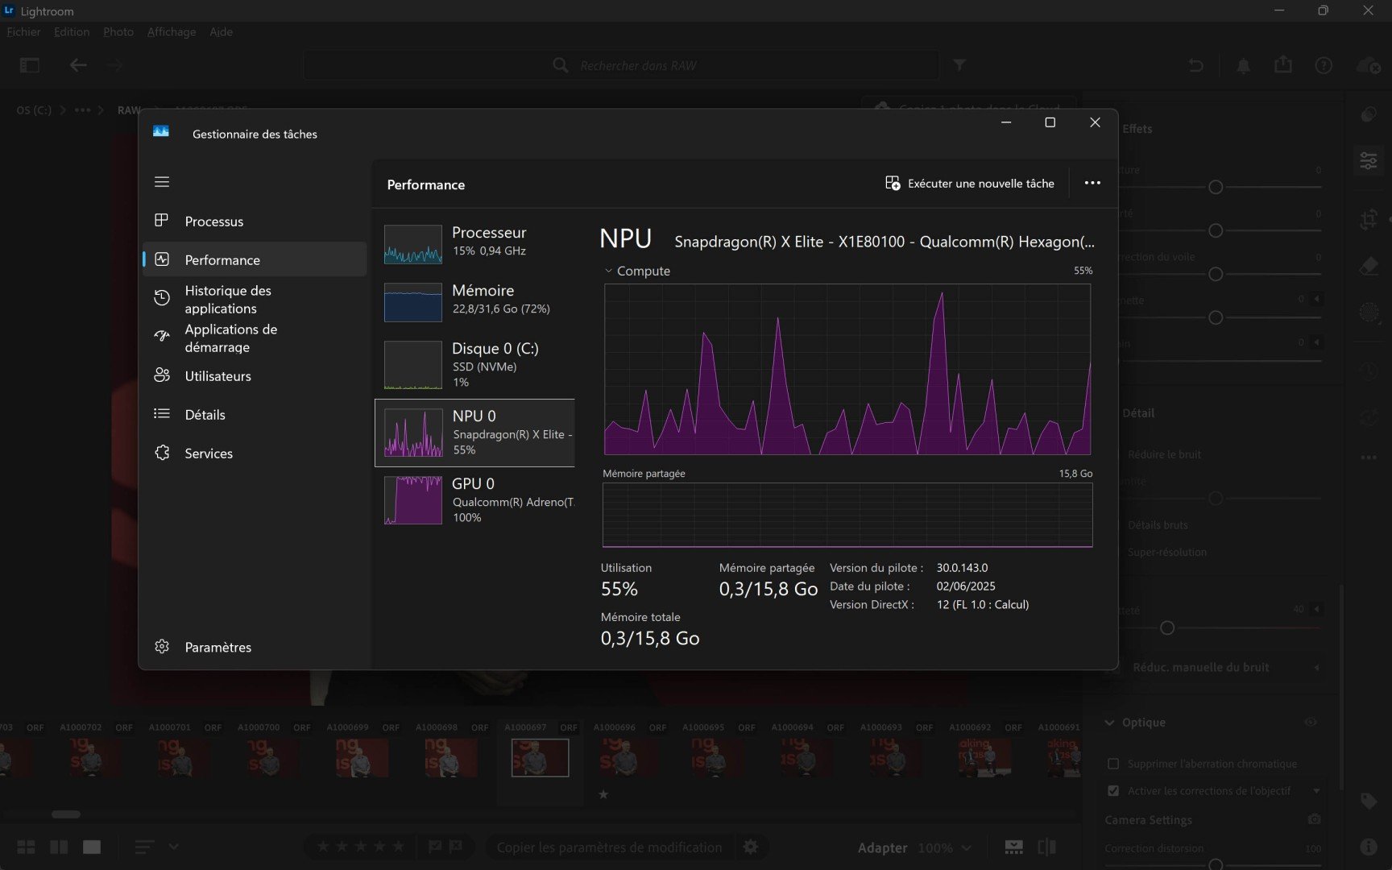The height and width of the screenshot is (870, 1392).
Task: Click the Rechercher dans RAW search field
Action: (621, 65)
